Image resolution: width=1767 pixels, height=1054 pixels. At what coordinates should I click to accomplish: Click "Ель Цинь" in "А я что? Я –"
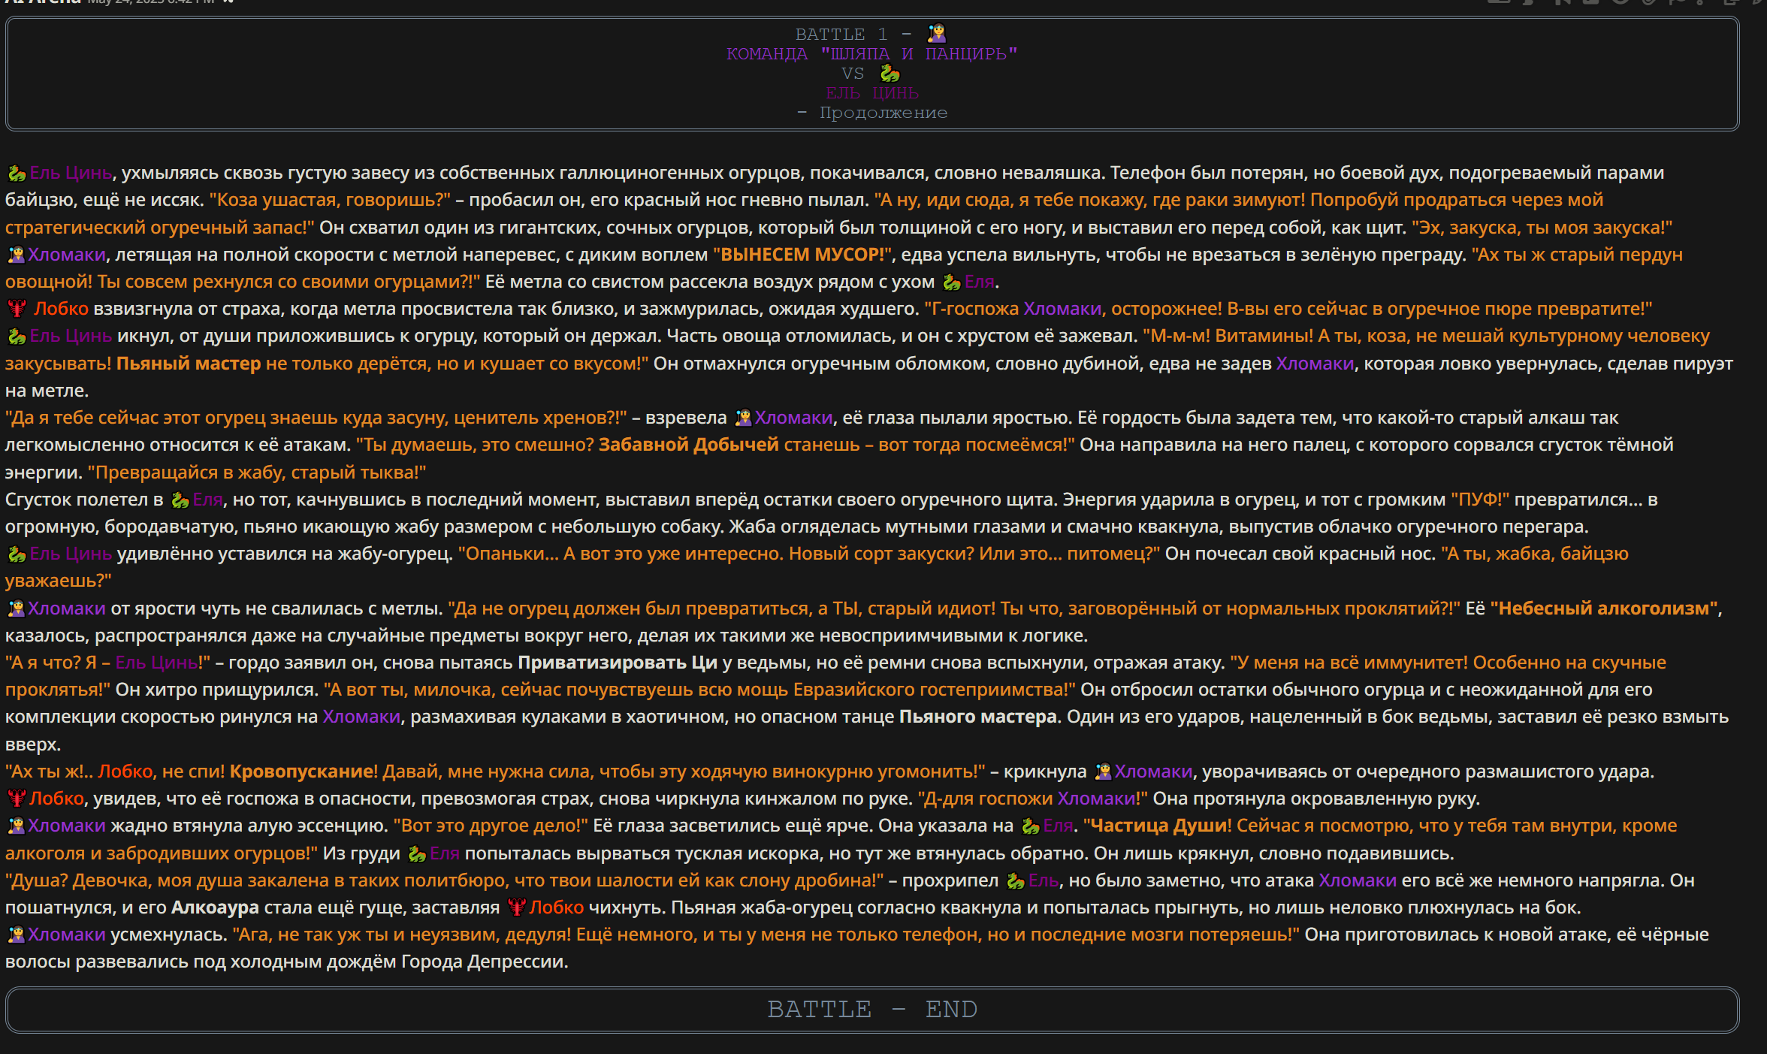pyautogui.click(x=156, y=663)
